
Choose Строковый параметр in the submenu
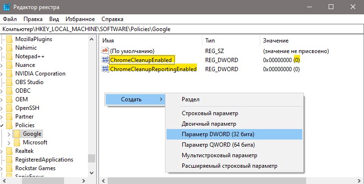click(x=234, y=113)
